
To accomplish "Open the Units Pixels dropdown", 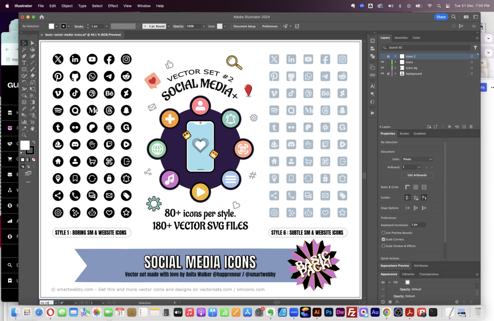I will click(x=417, y=159).
